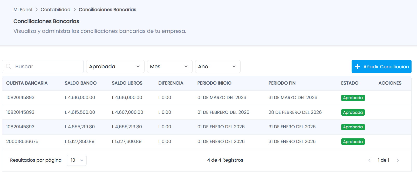Go to previous page arrow
417x179 pixels.
[x=370, y=160]
